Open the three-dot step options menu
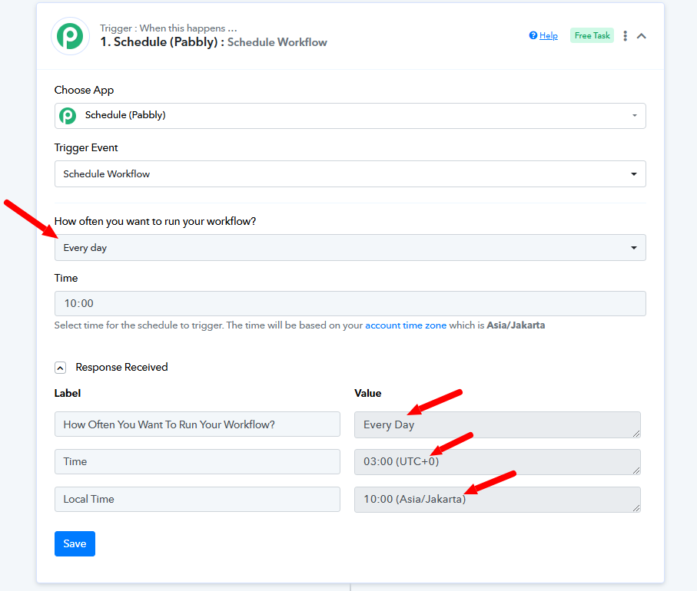This screenshot has height=591, width=697. click(x=625, y=36)
